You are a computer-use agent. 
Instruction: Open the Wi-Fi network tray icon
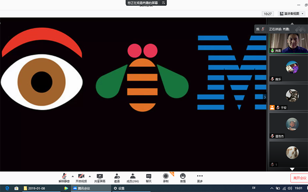[x=284, y=189]
